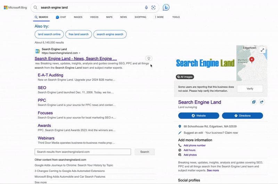The width and height of the screenshot is (278, 184).
Task: Switch to the SHOPPING tab
Action: click(x=140, y=17)
